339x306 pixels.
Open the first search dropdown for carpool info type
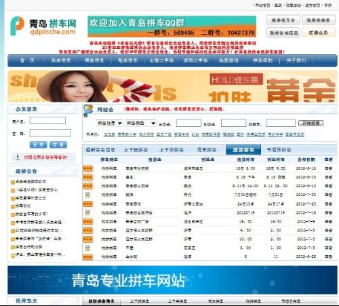tap(109, 123)
